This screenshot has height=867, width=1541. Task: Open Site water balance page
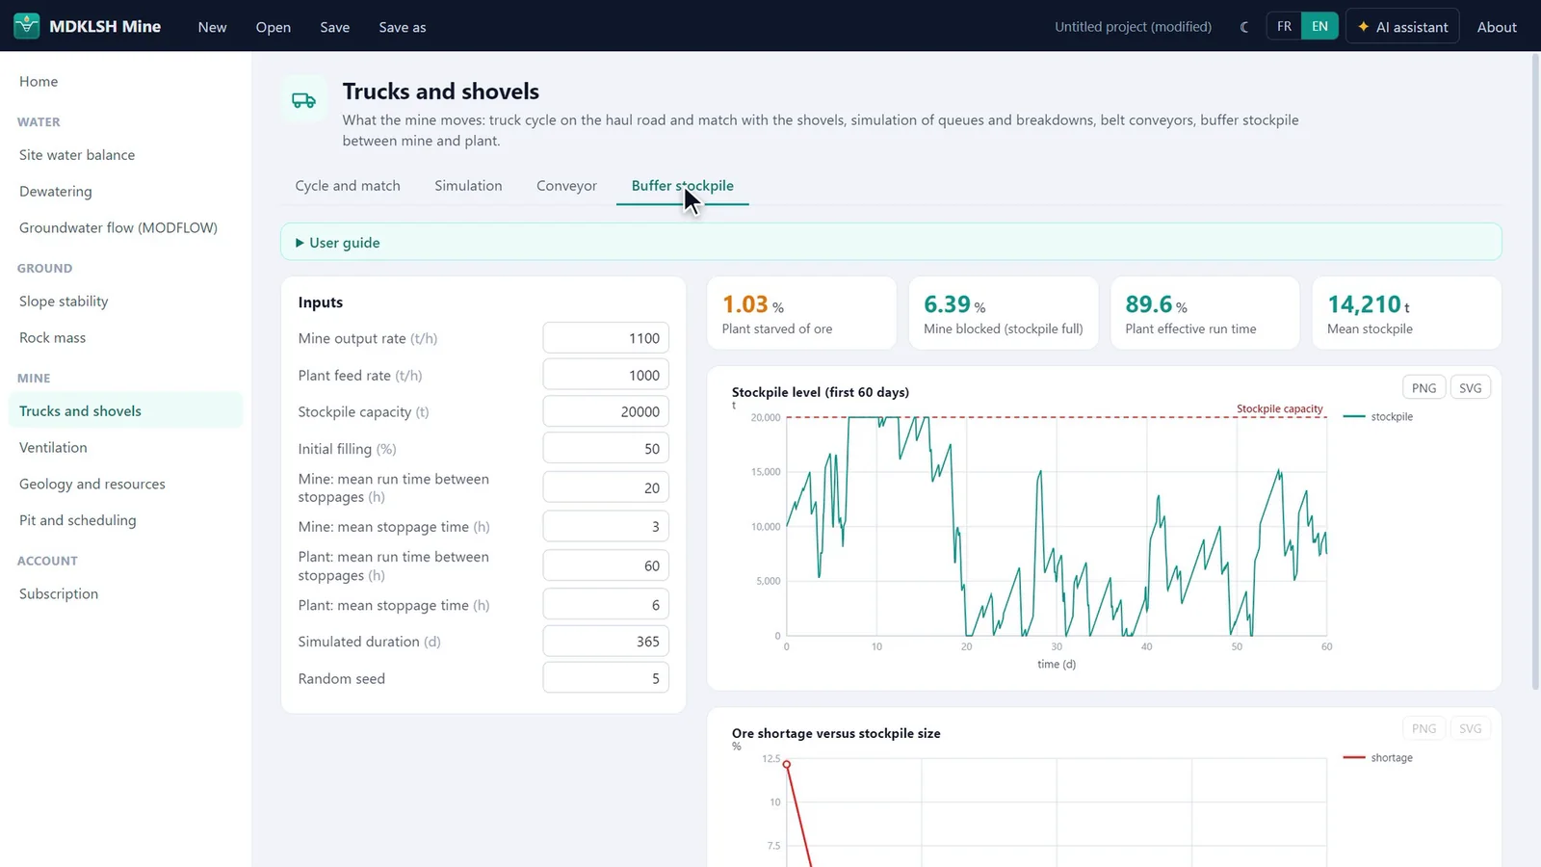(x=125, y=154)
